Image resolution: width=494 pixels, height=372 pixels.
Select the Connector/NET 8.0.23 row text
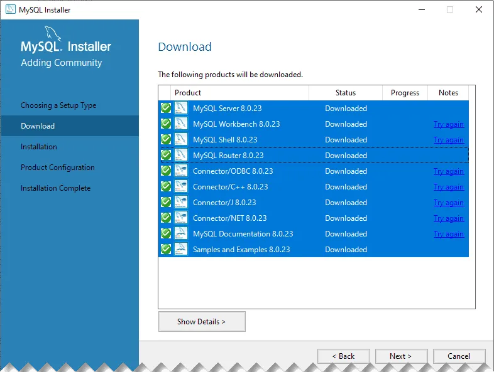229,218
